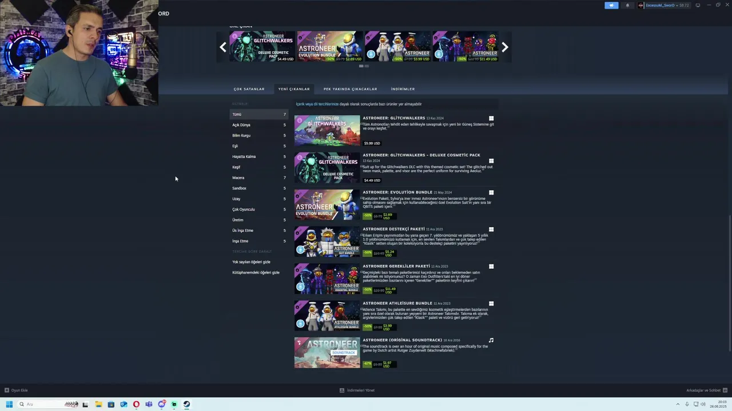
Task: Click ASTRONEER GEREKLİLER PAKETİ title
Action: point(396,266)
